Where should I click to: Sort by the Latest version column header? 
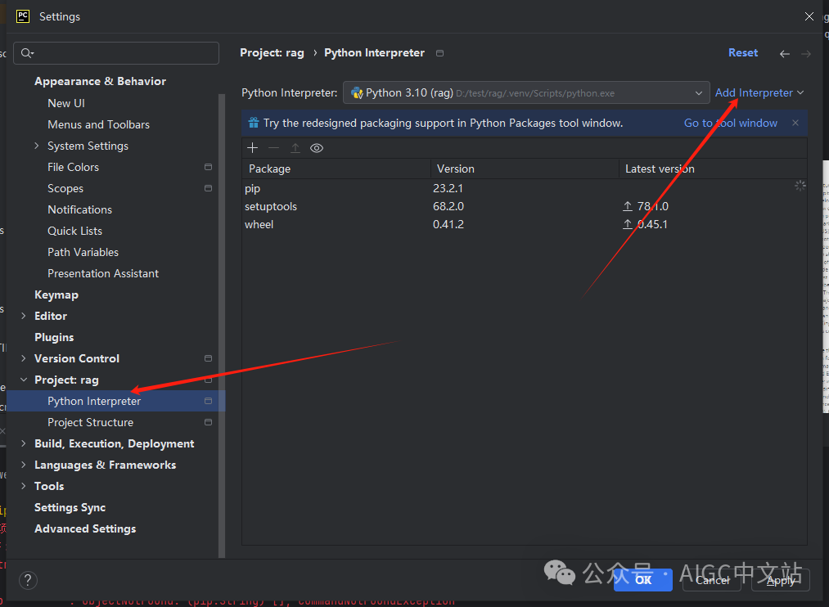713,169
